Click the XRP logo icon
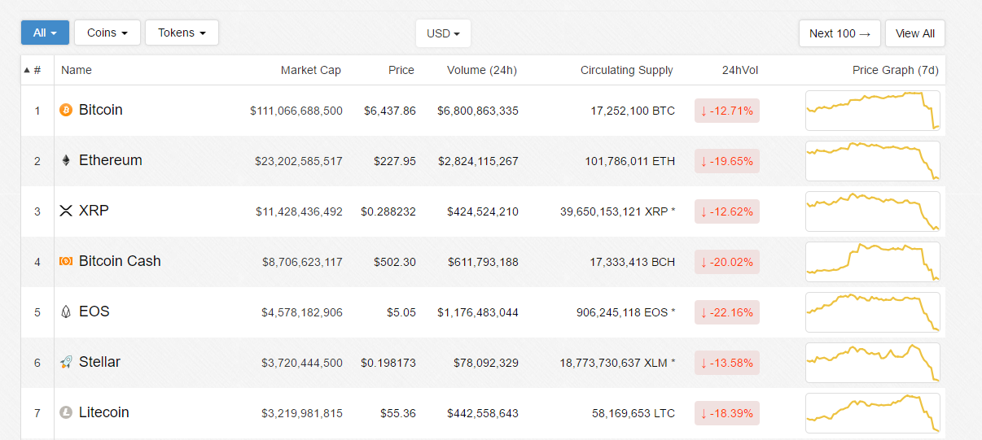 pyautogui.click(x=66, y=211)
